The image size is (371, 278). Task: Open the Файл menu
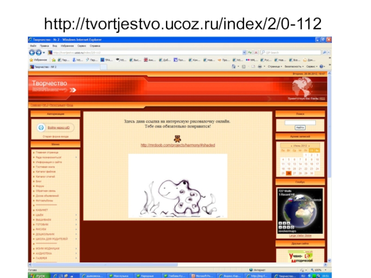33,46
